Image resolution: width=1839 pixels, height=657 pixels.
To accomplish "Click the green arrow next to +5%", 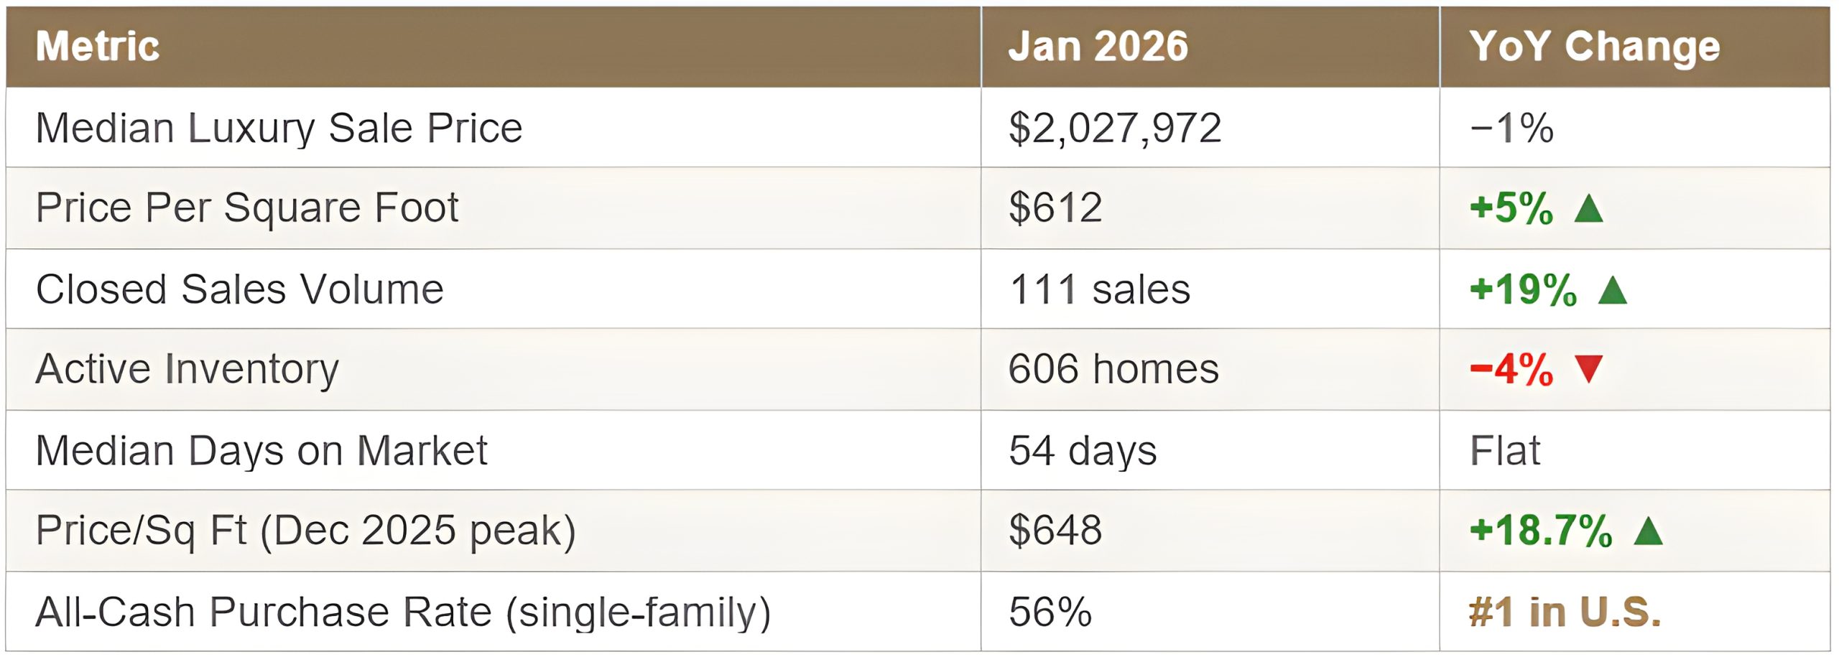I will tap(1588, 209).
